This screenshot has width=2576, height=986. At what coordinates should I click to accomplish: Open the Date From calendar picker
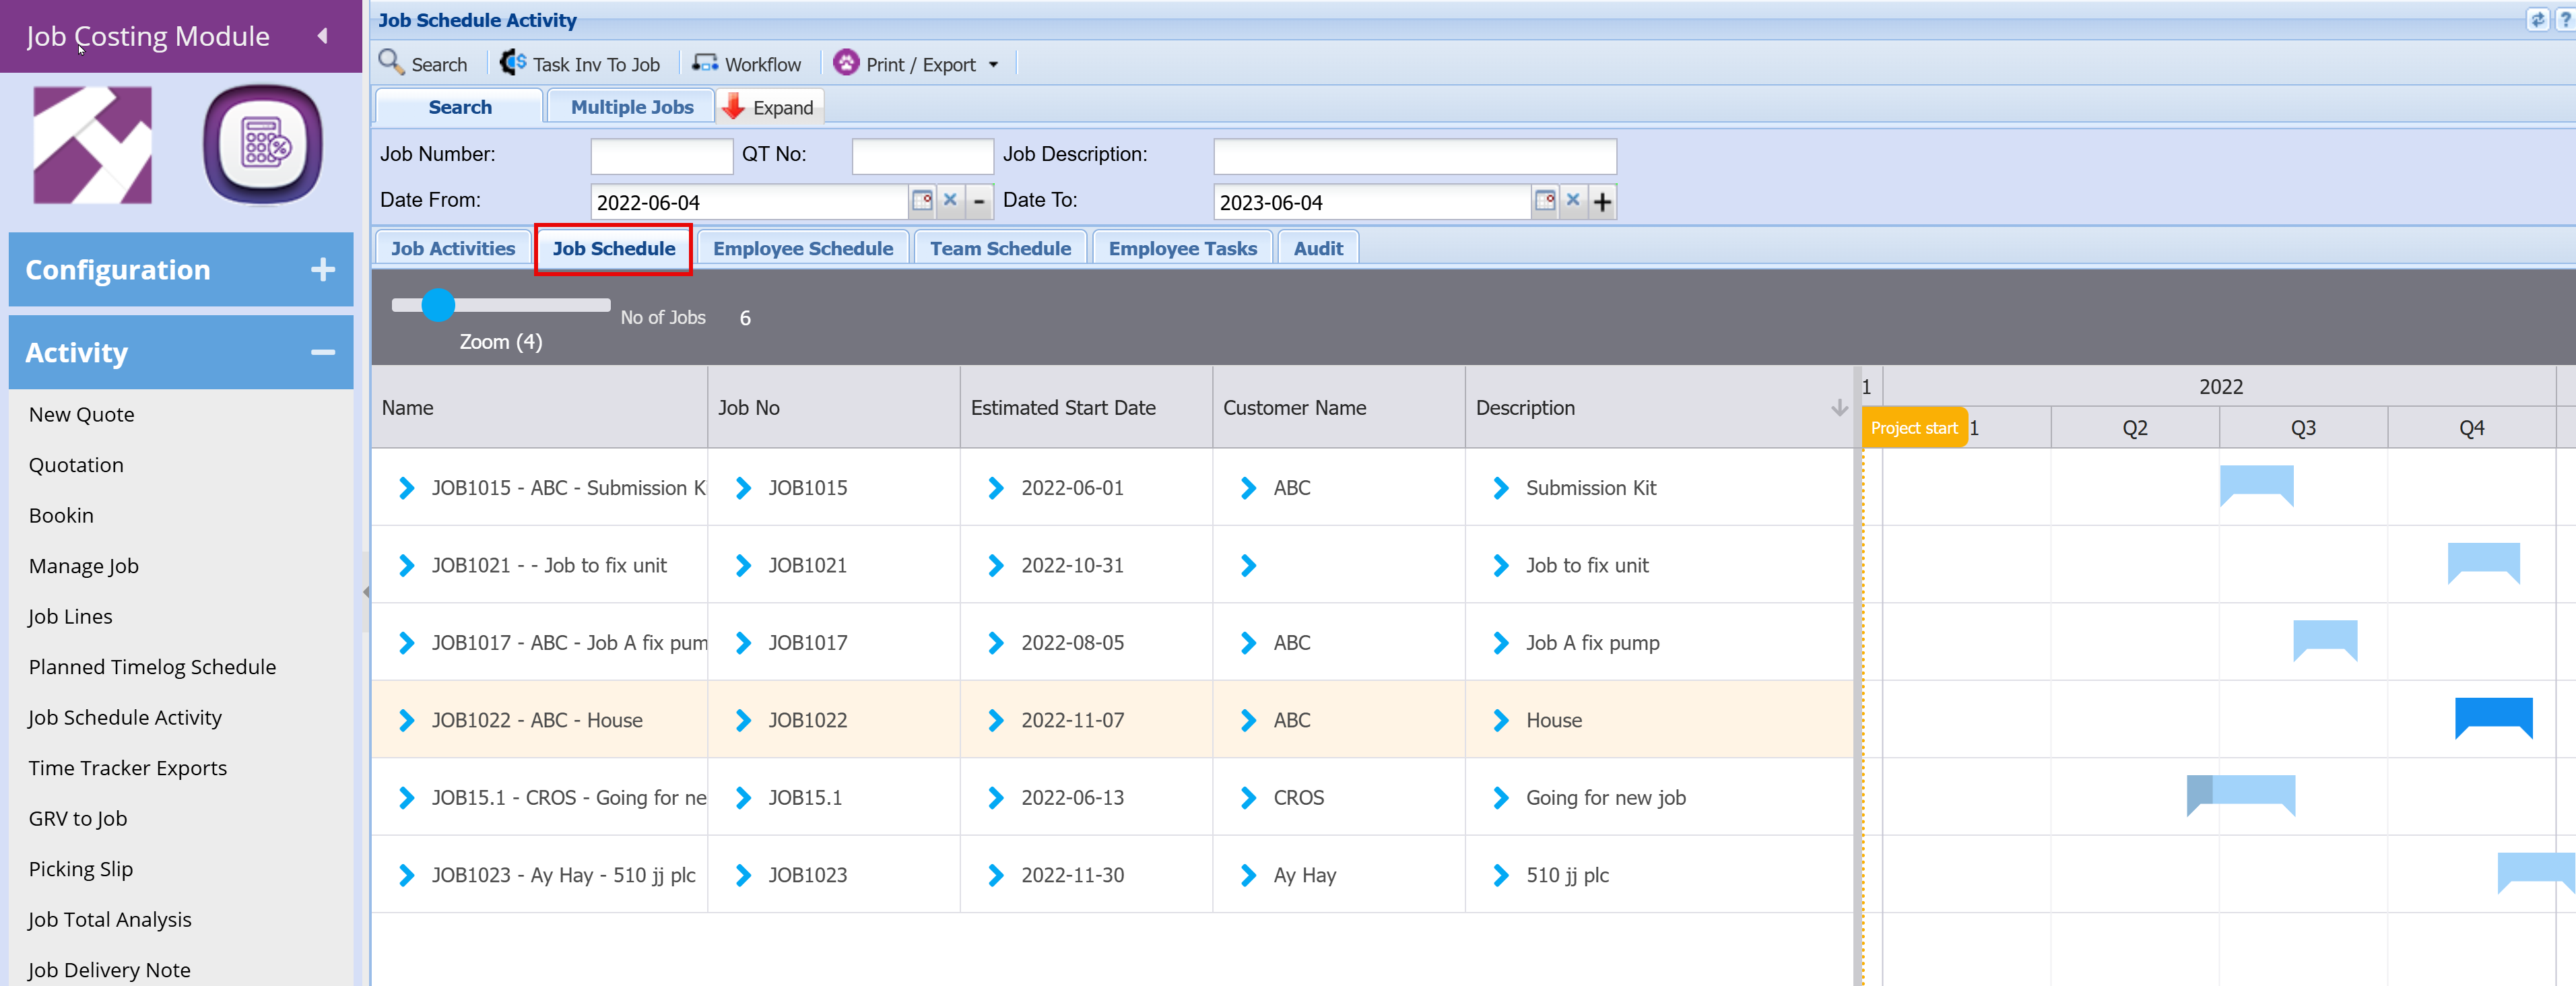[x=922, y=201]
